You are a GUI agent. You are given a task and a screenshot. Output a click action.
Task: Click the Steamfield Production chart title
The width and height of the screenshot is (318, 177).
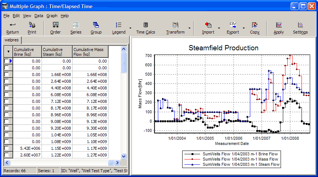[x=223, y=48]
